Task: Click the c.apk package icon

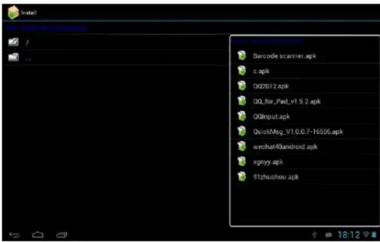Action: [242, 71]
